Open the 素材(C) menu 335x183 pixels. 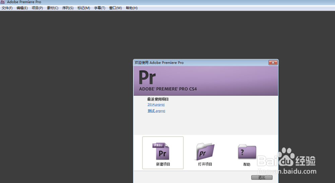53,8
